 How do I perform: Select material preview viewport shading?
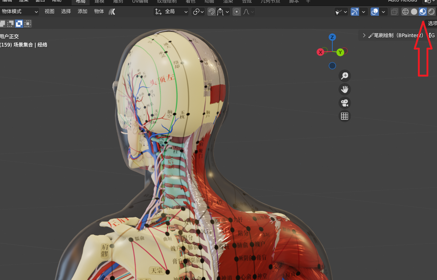click(423, 12)
